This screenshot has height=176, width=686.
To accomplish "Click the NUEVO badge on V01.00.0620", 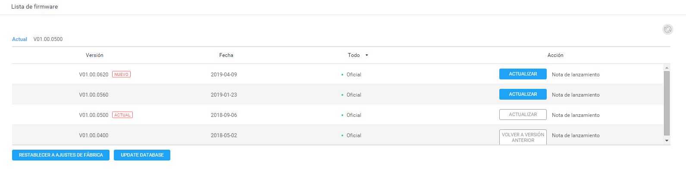I will tap(121, 75).
